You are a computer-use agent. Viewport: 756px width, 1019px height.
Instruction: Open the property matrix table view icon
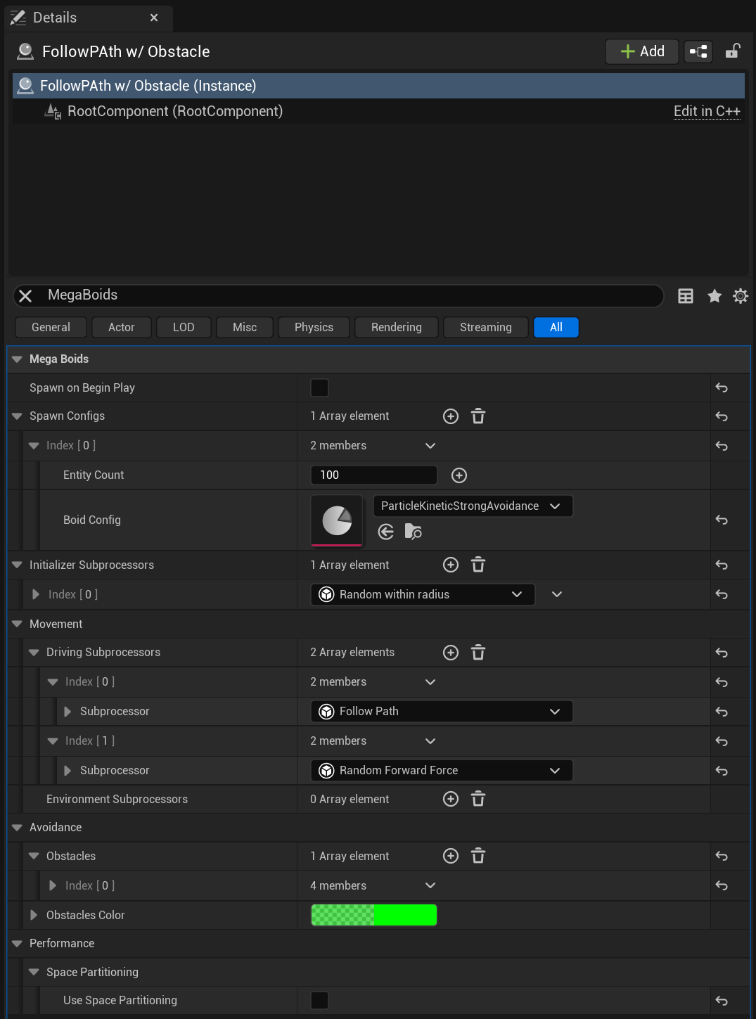pos(685,296)
